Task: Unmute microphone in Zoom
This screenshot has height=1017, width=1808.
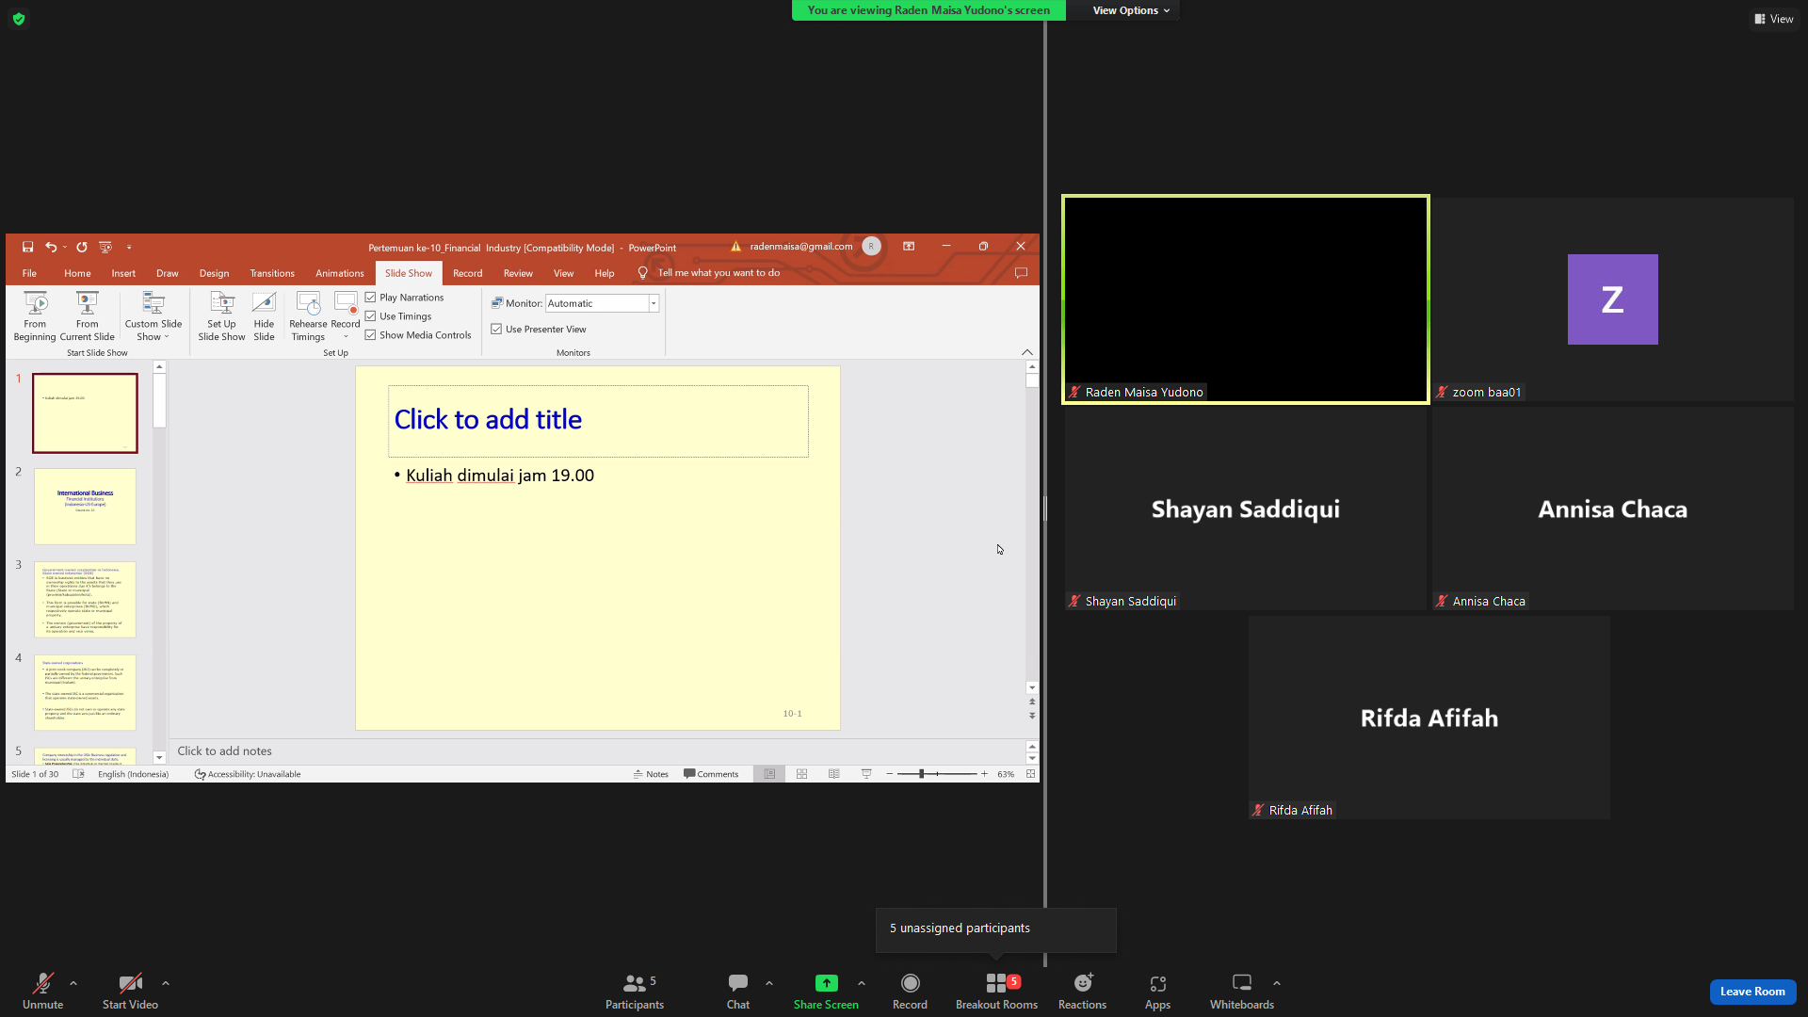Action: [x=42, y=991]
